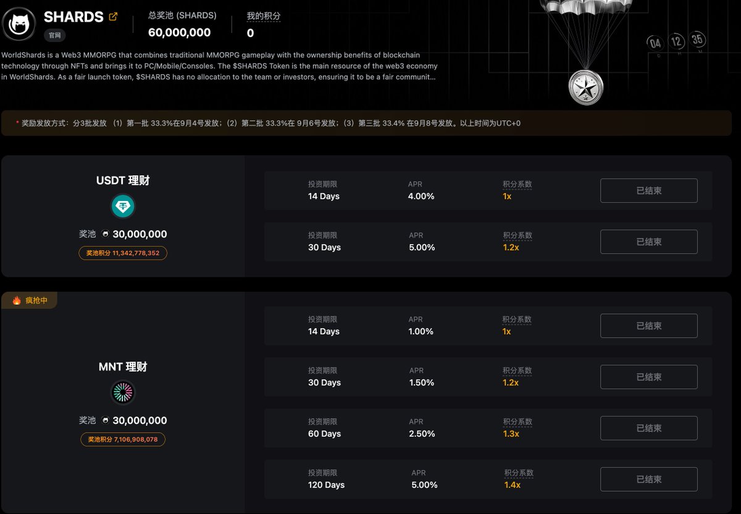Click 已结束 button for USDT 30 Days
Image resolution: width=741 pixels, height=514 pixels.
click(649, 242)
